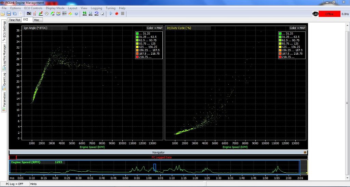The height and width of the screenshot is (187, 350).
Task: Click yellow '125 ... 156.25' swatch in injector legend
Action: pos(280,47)
